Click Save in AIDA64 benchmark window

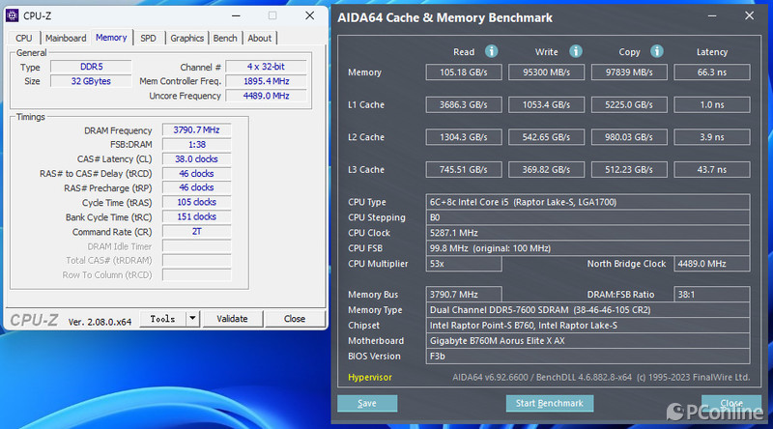[x=367, y=403]
